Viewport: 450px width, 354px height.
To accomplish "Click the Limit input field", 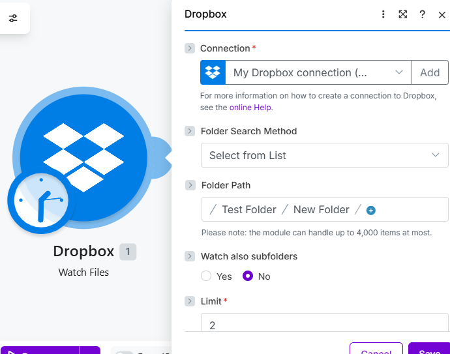I will [x=324, y=323].
